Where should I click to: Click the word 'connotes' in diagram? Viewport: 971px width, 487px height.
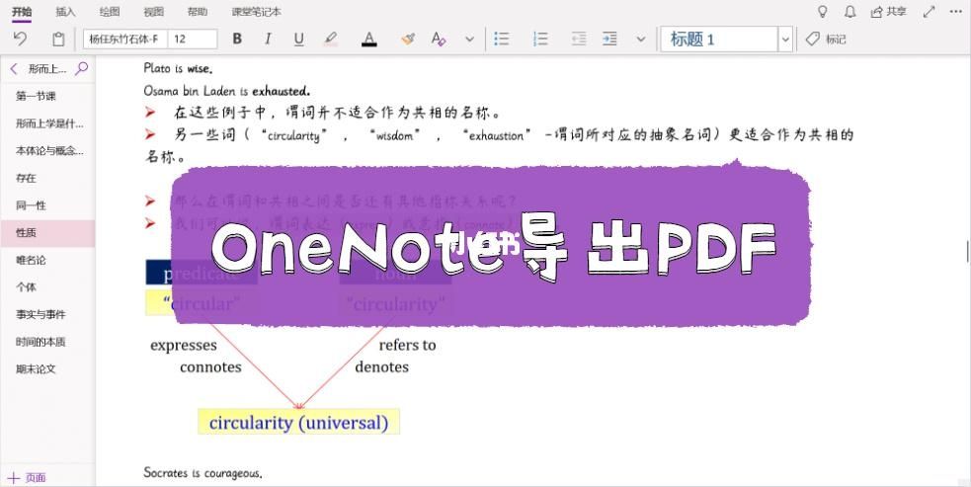pyautogui.click(x=210, y=366)
